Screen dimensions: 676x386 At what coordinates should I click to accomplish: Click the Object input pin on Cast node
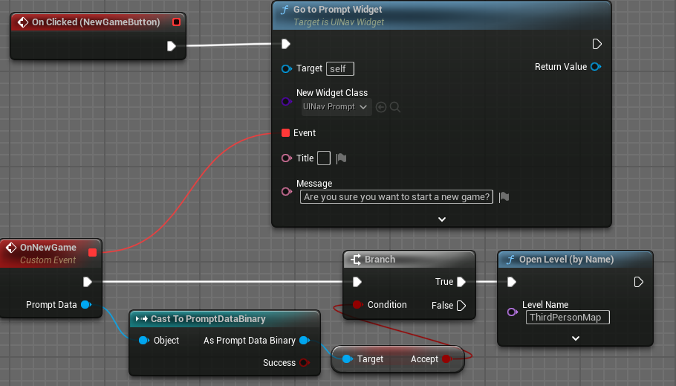[143, 340]
